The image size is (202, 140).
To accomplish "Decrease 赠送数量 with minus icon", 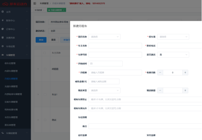I will pos(160,90).
